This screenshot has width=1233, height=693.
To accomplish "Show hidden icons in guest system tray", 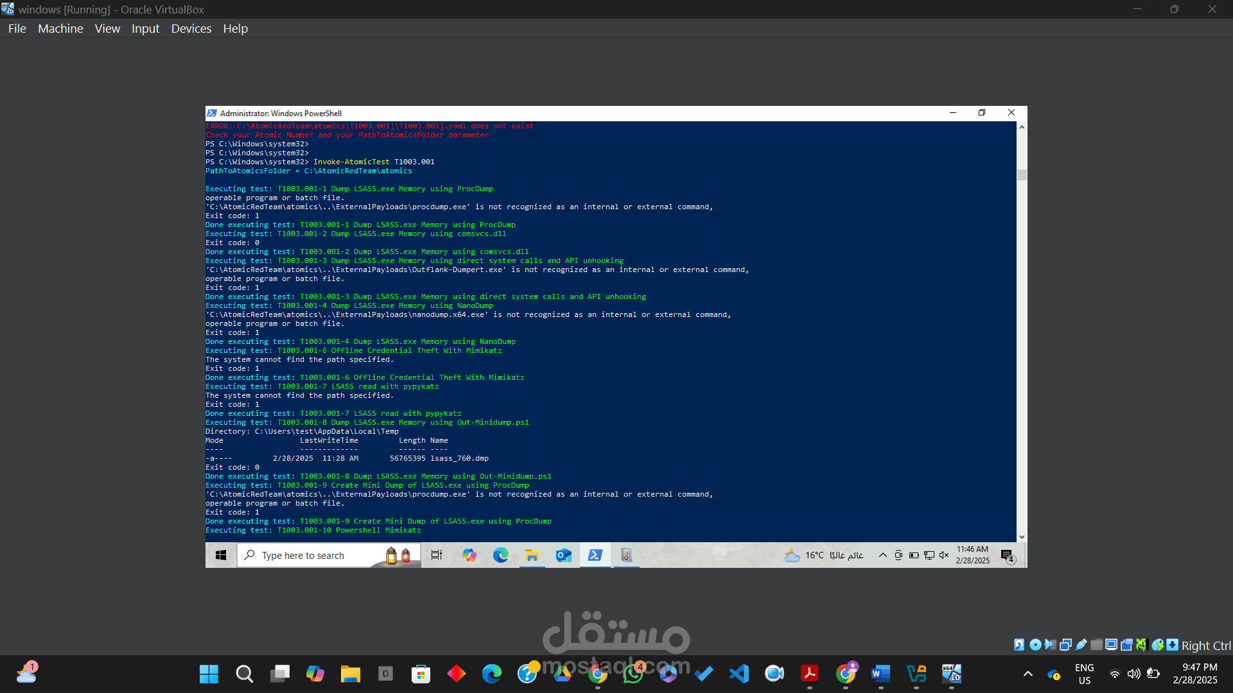I will 883,555.
